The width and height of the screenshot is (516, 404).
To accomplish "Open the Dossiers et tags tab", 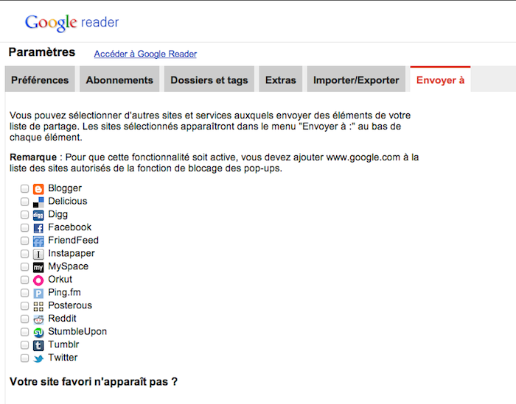I will coord(209,80).
